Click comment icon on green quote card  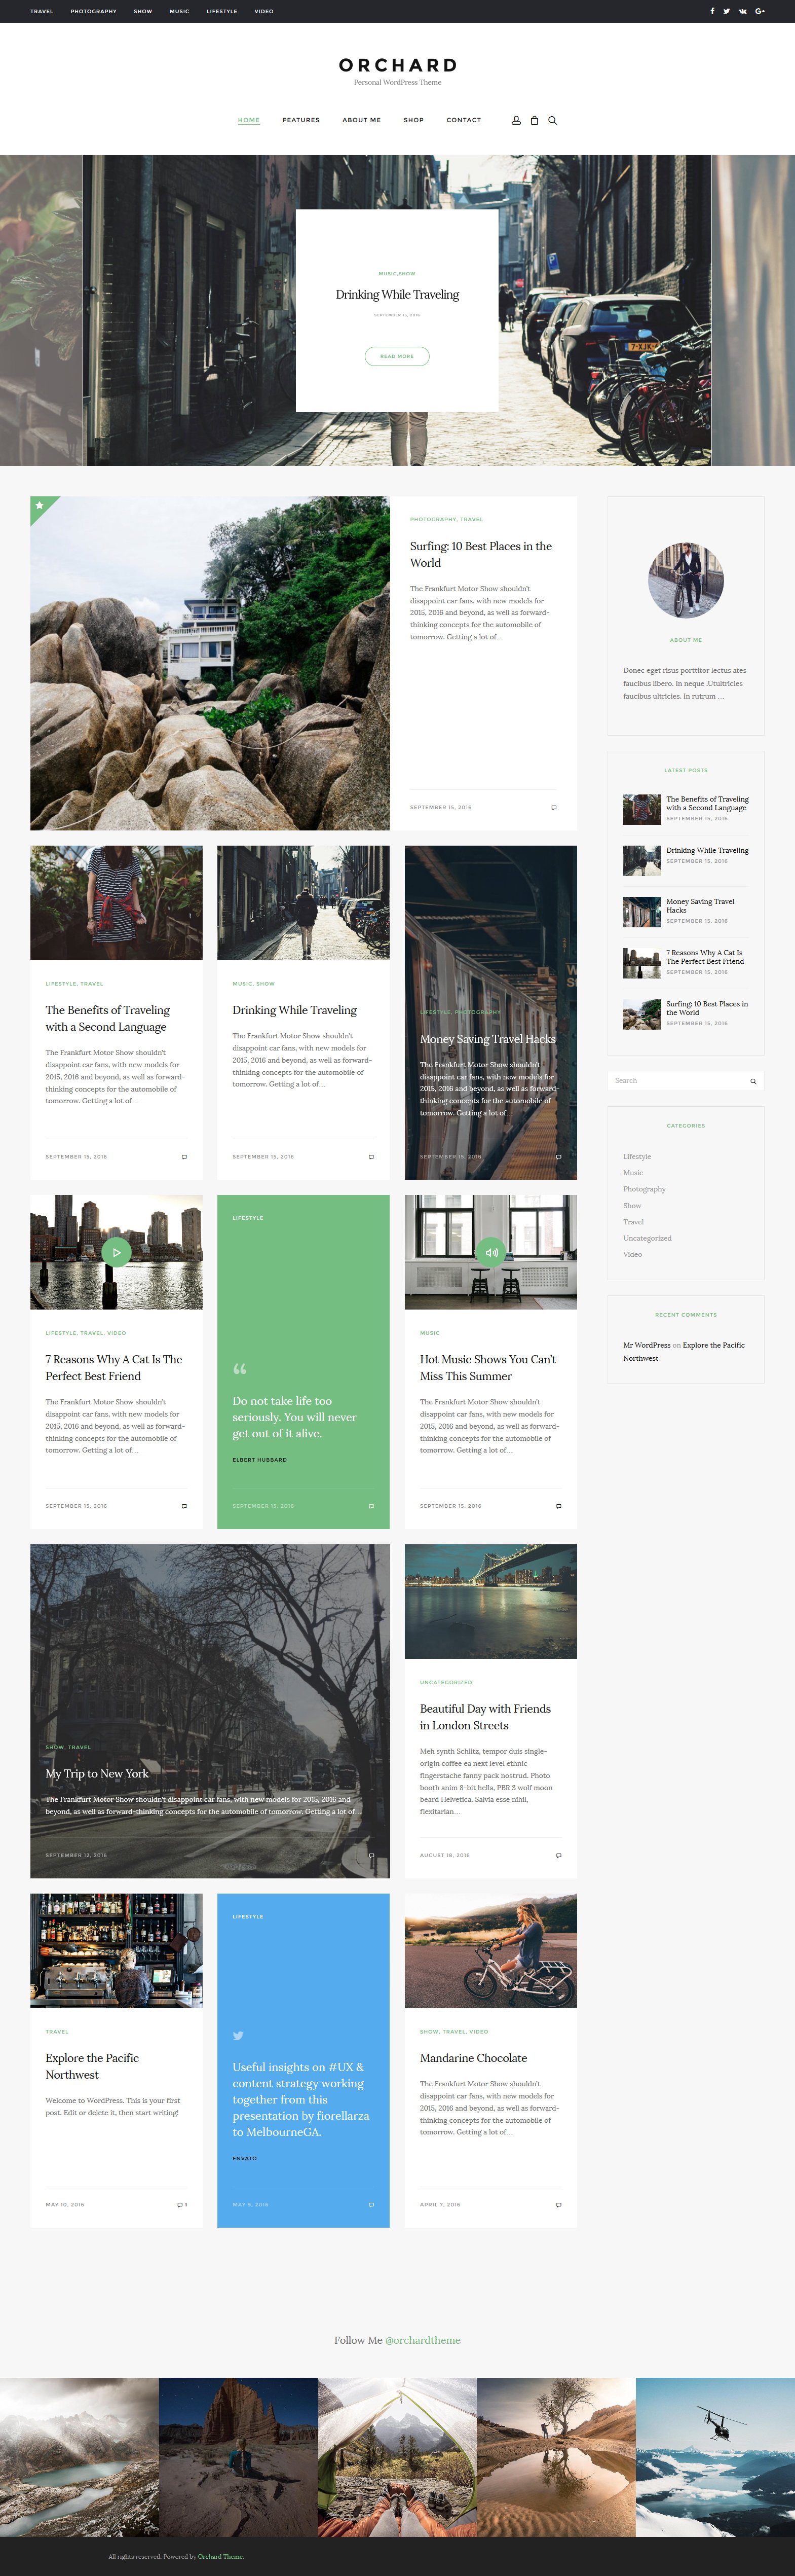click(371, 1505)
